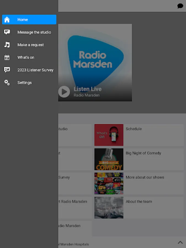Viewport: 186px width, 248px height.
Task: Open chat bubble icon in top bar
Action: pos(180,6)
